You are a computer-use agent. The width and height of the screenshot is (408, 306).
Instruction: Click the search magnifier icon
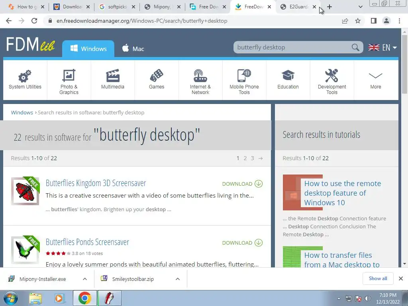click(355, 47)
